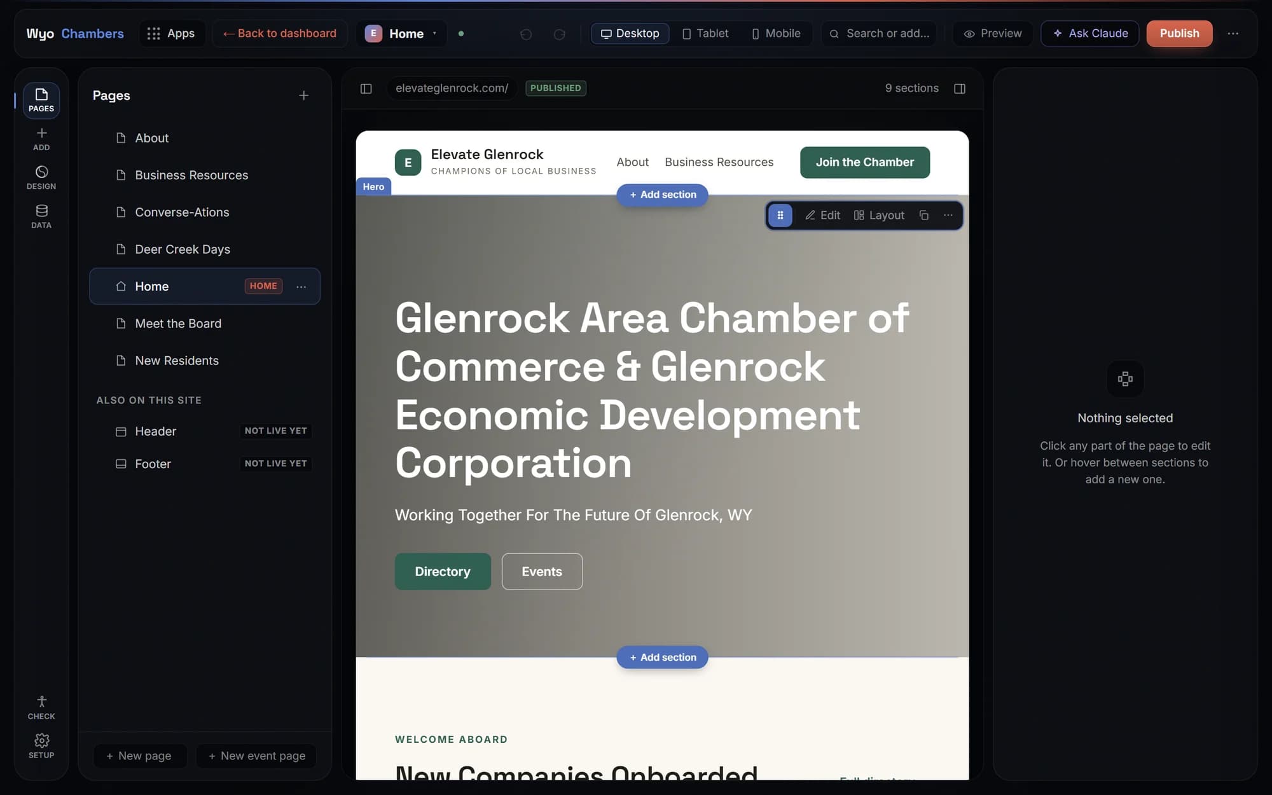1272x795 pixels.
Task: Click the section drag handle icon
Action: pyautogui.click(x=780, y=216)
